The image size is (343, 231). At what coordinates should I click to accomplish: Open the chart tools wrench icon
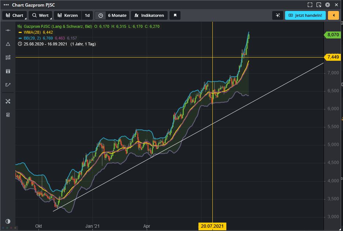coord(8,101)
